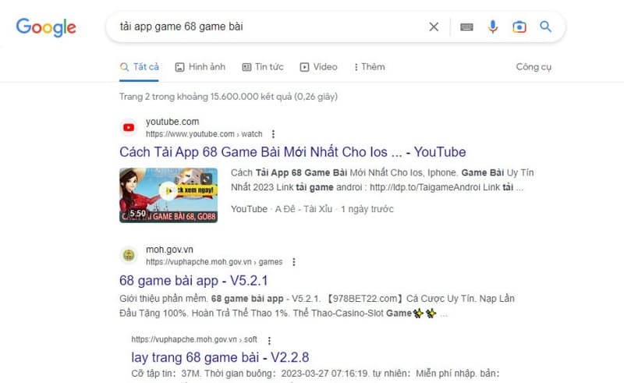
Task: Open Công cụ tools
Action: click(x=534, y=67)
